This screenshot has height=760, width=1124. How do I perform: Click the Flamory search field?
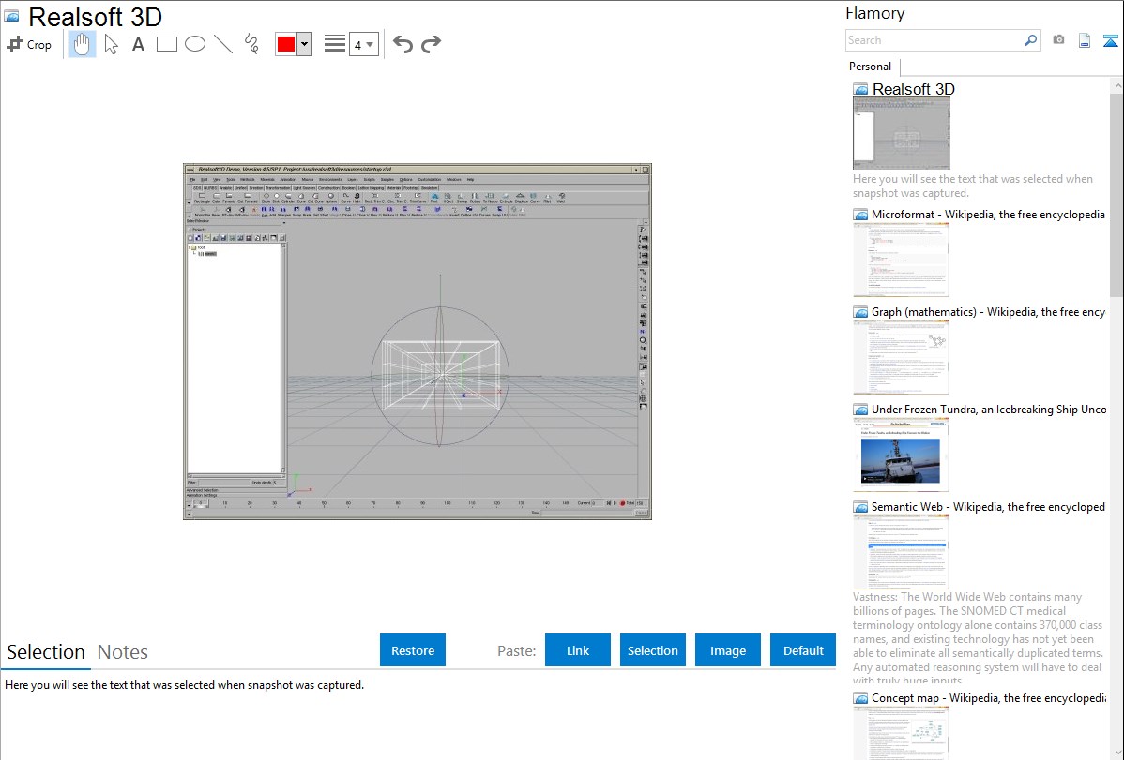click(x=934, y=40)
